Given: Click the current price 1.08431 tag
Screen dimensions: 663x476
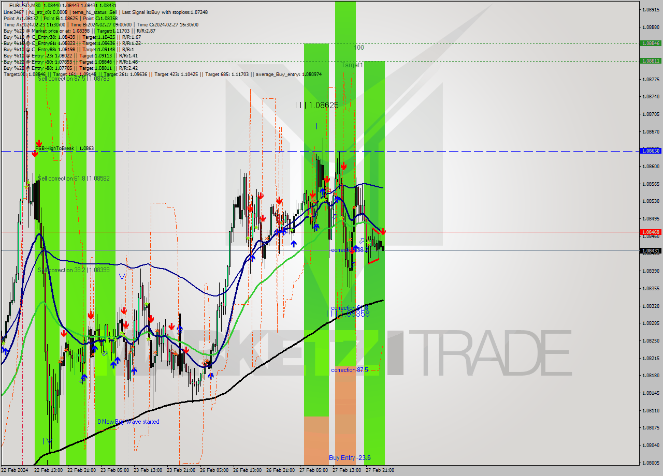Looking at the screenshot, I should 651,251.
